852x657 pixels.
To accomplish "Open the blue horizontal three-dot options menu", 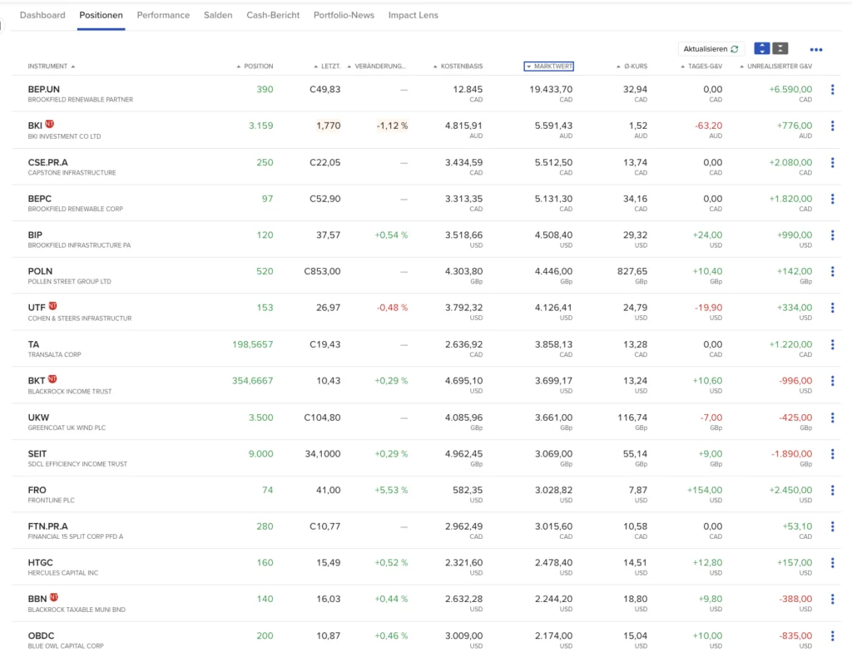I will 816,49.
